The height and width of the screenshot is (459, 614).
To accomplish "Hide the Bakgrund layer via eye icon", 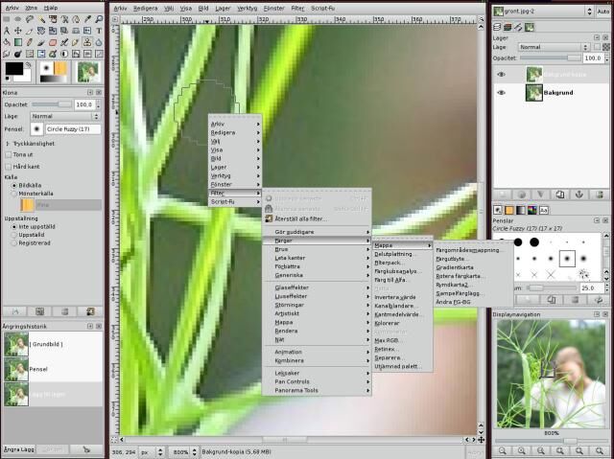I will (502, 93).
